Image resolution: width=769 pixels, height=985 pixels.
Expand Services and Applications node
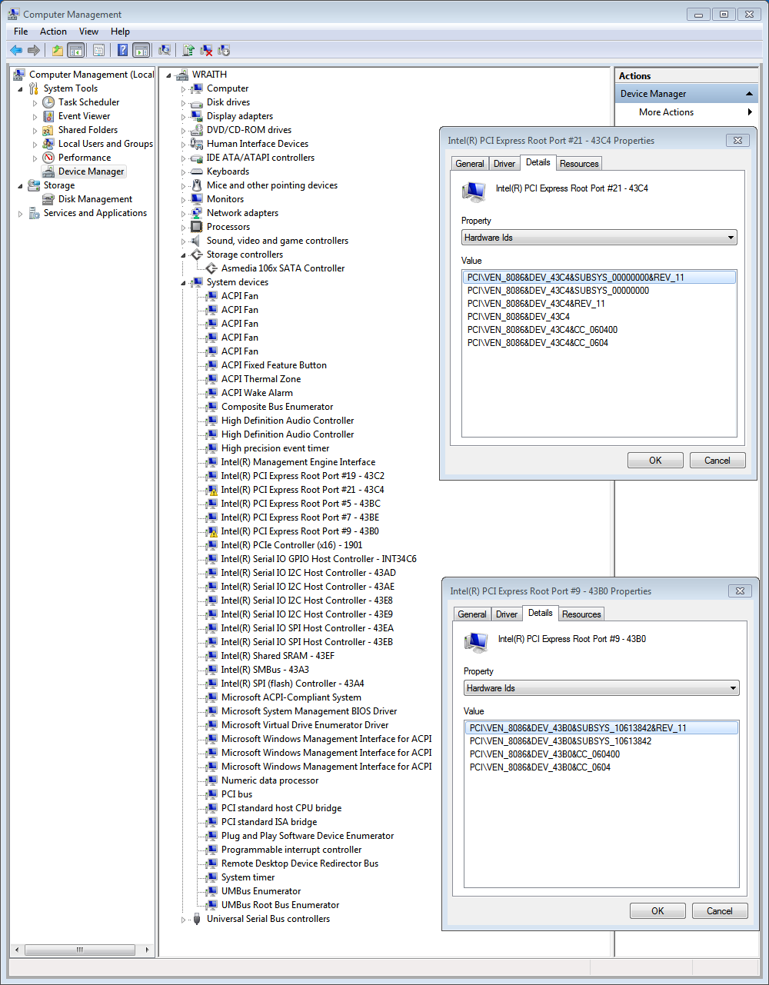tap(21, 214)
